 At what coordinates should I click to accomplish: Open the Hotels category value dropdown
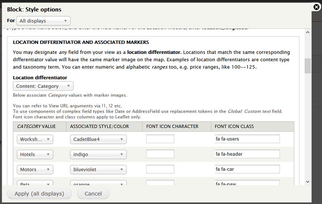[x=35, y=155]
